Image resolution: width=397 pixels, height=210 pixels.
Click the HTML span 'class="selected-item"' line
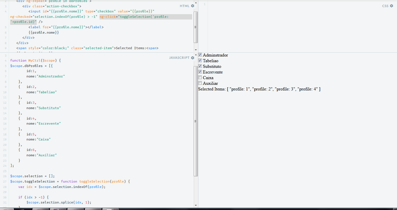click(87, 48)
